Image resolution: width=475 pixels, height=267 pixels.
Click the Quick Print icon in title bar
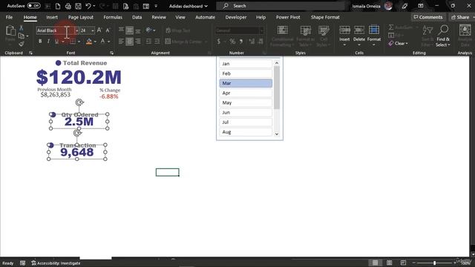(68, 6)
